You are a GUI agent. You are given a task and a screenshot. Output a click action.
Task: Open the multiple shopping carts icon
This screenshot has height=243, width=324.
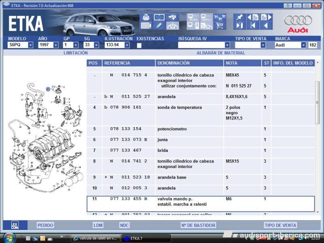pos(220,17)
